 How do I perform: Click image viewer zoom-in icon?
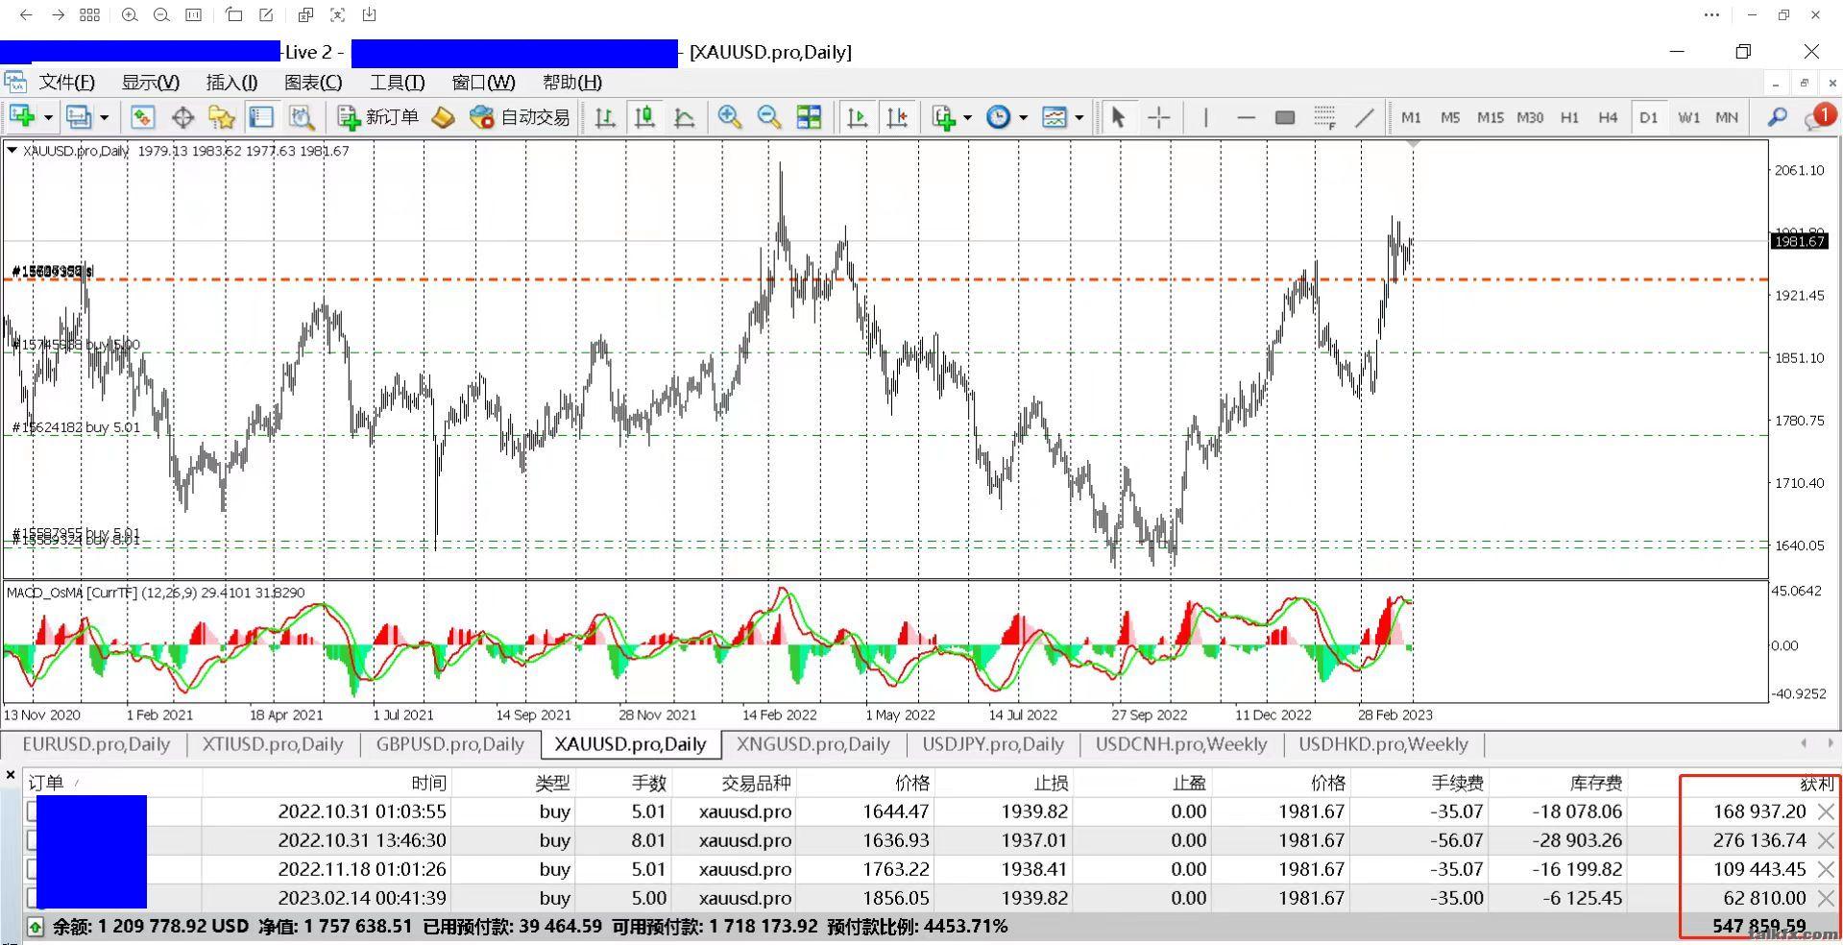[x=130, y=14]
